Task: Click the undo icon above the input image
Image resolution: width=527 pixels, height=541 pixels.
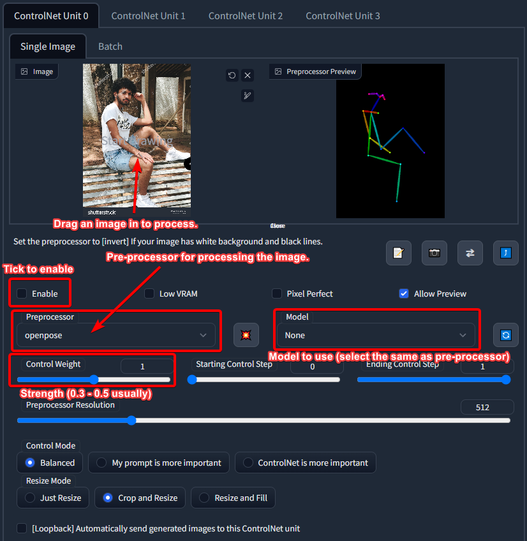Action: pos(232,75)
